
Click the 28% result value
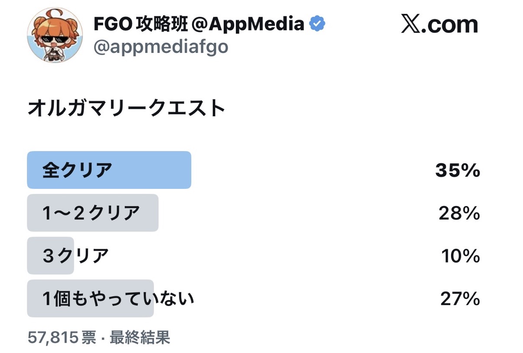point(459,213)
